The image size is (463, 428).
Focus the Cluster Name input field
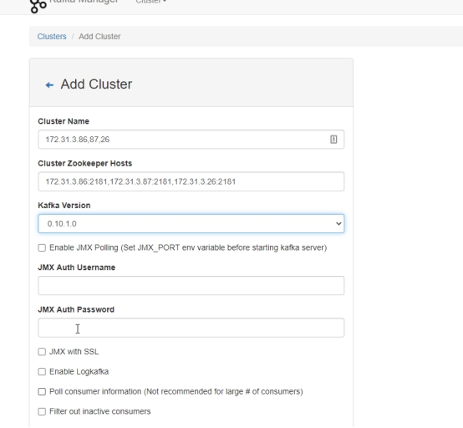pos(191,139)
